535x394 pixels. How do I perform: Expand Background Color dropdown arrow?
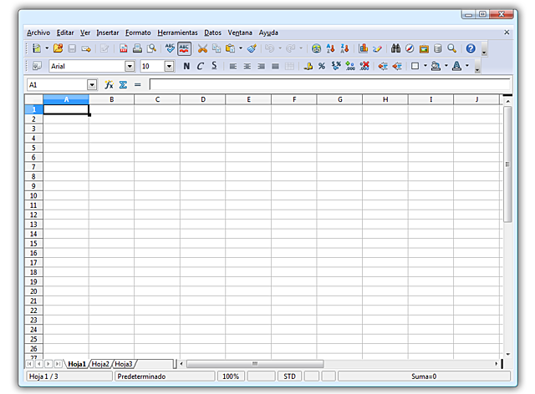pyautogui.click(x=446, y=66)
